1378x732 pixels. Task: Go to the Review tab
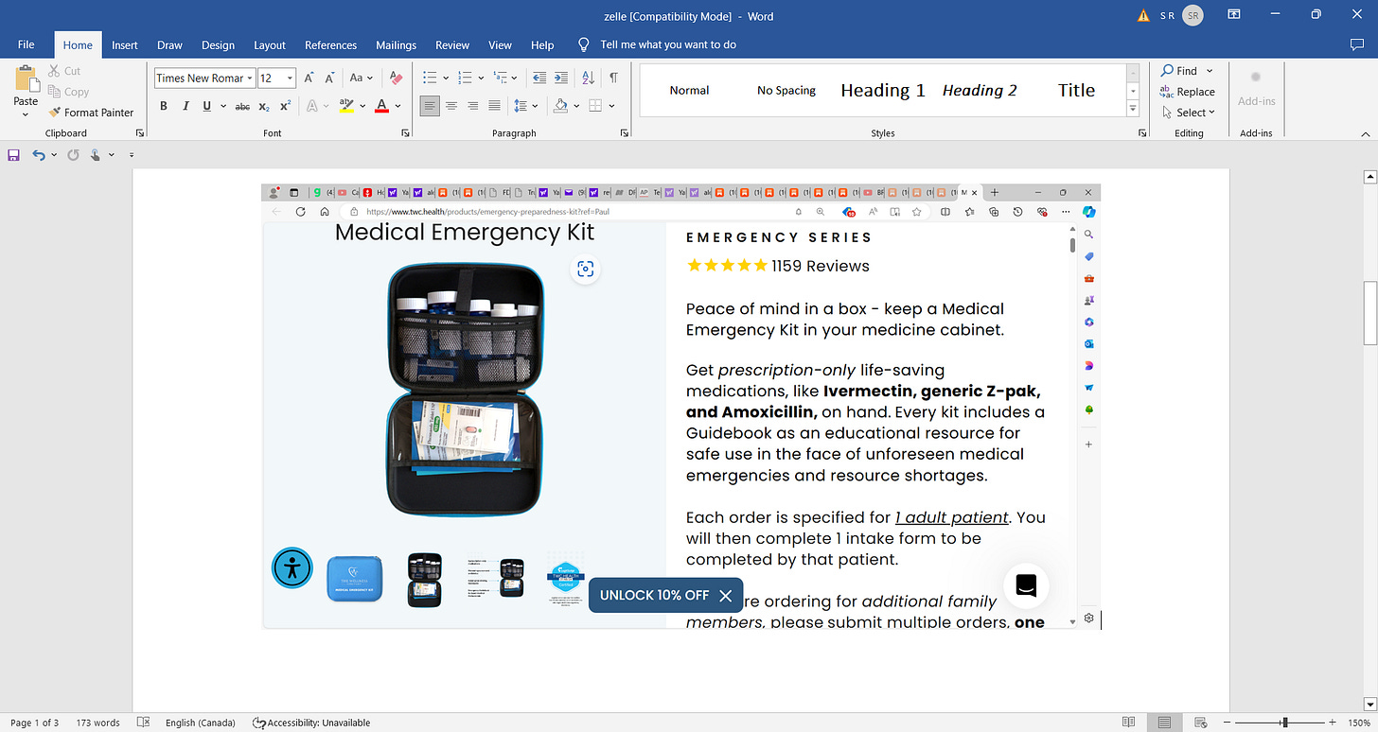pyautogui.click(x=452, y=44)
